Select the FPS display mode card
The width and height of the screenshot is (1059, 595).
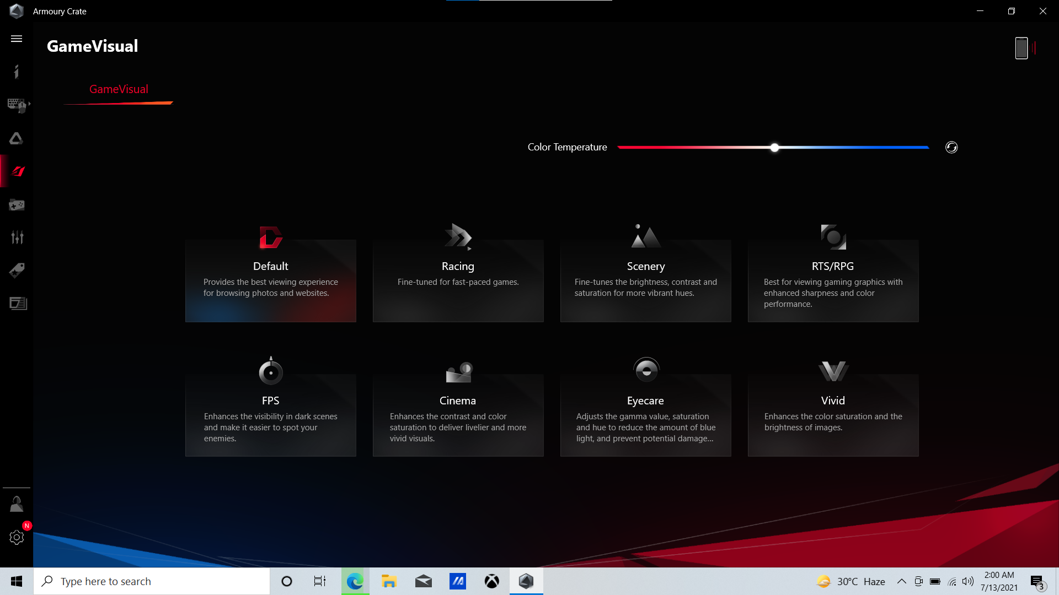[x=271, y=415]
